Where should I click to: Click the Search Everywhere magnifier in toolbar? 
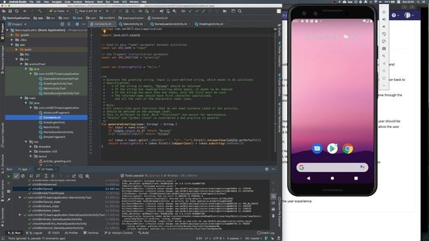(x=240, y=11)
